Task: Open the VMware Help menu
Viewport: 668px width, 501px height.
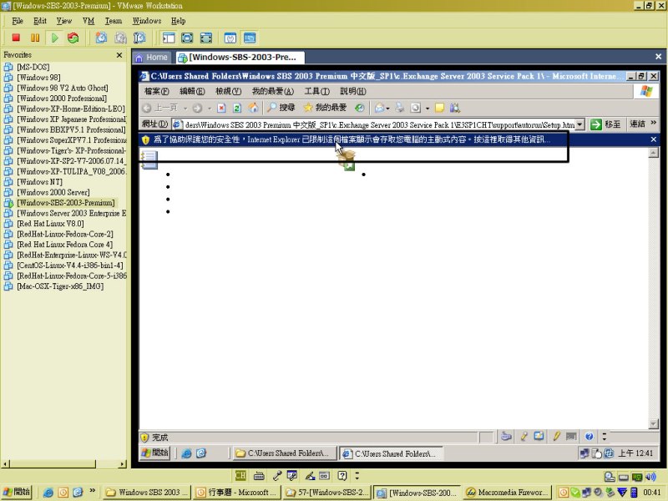Action: click(x=178, y=21)
